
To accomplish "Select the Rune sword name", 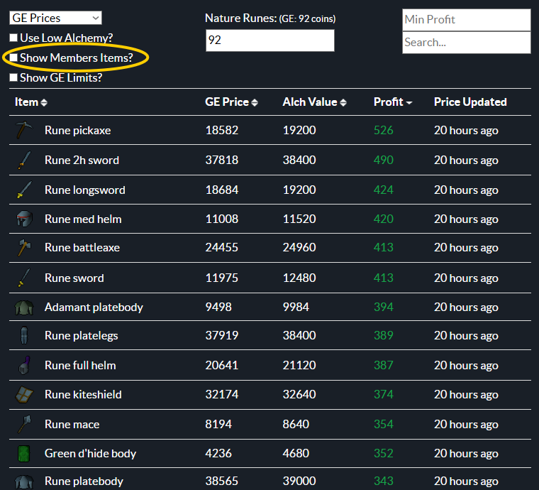I will pyautogui.click(x=74, y=278).
